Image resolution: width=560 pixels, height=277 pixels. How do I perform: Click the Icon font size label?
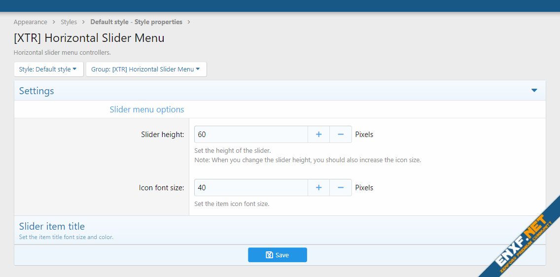tap(161, 188)
